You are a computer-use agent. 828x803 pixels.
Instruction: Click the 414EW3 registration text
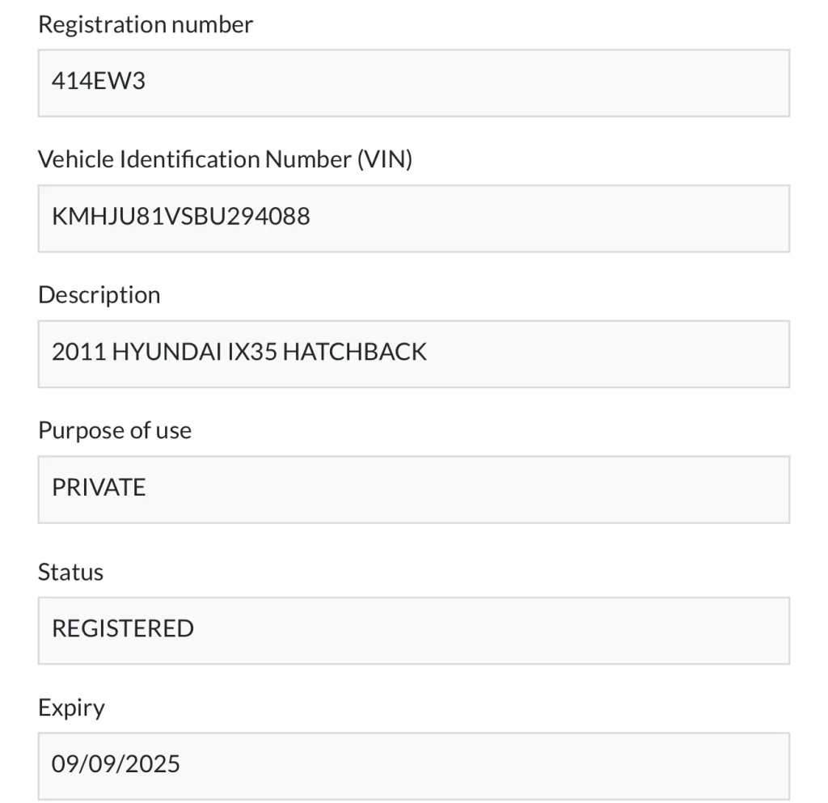click(x=99, y=82)
